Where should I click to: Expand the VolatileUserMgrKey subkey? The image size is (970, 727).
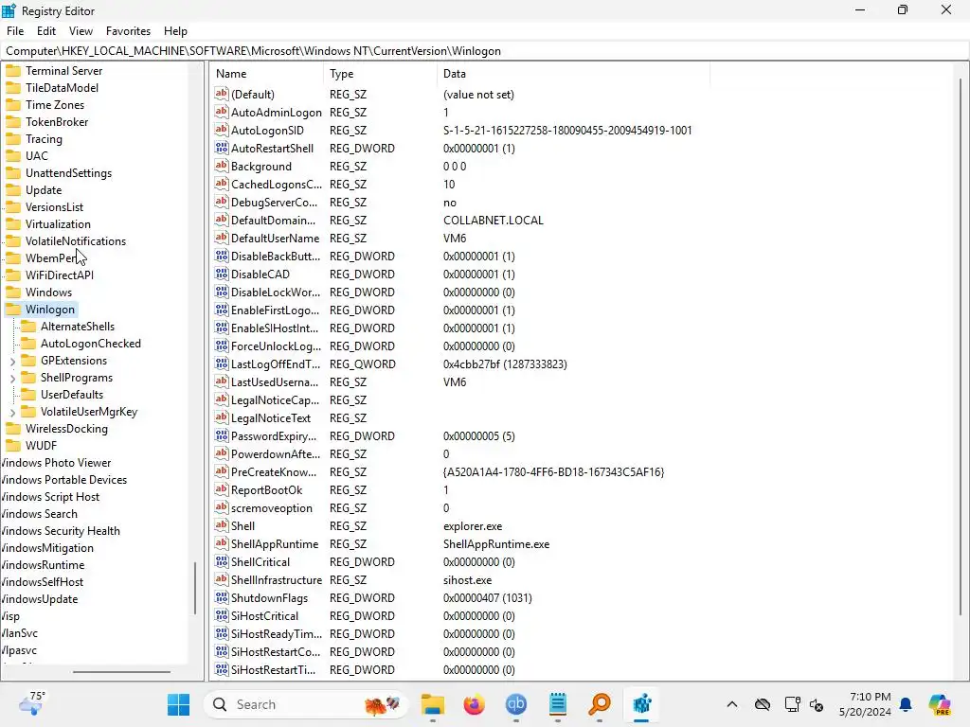[x=13, y=412]
